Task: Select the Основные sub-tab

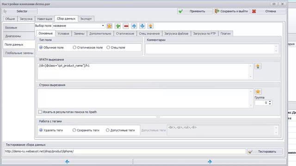Action: (x=45, y=33)
